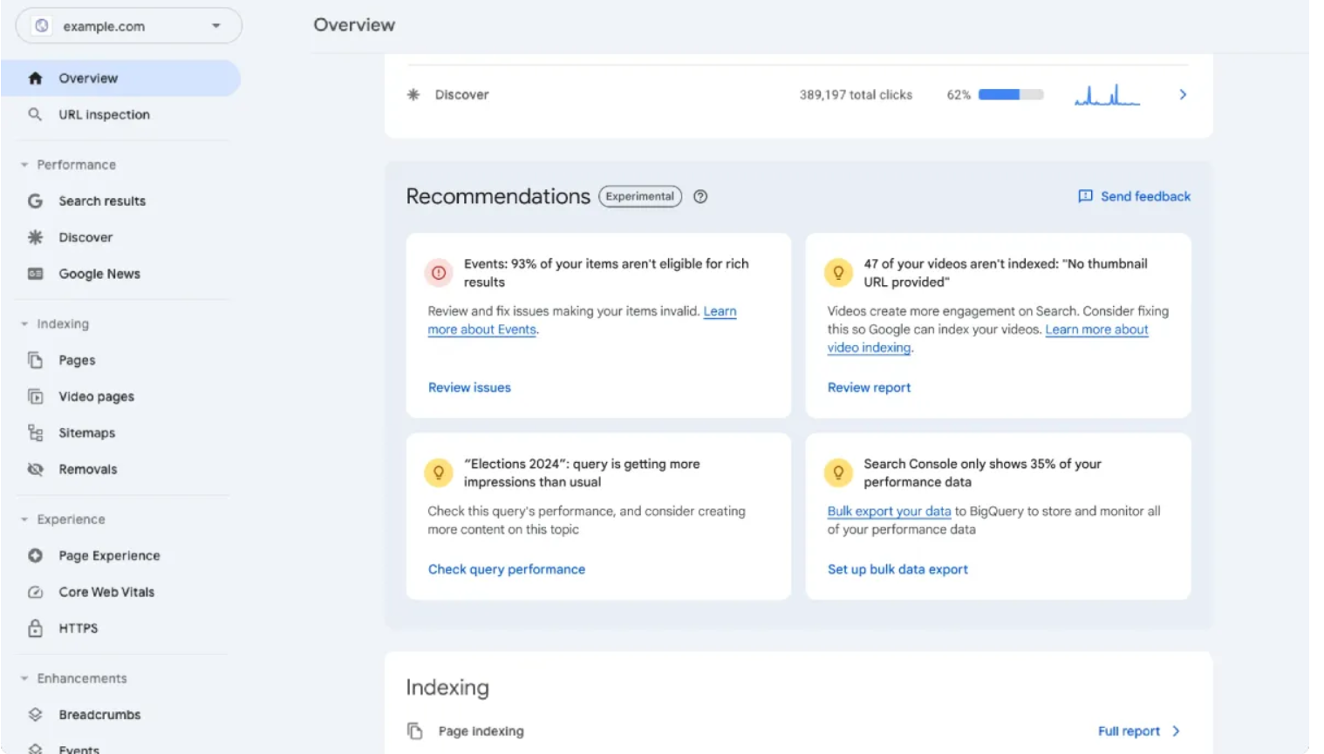Click the Pages document icon in sidebar

(x=35, y=360)
